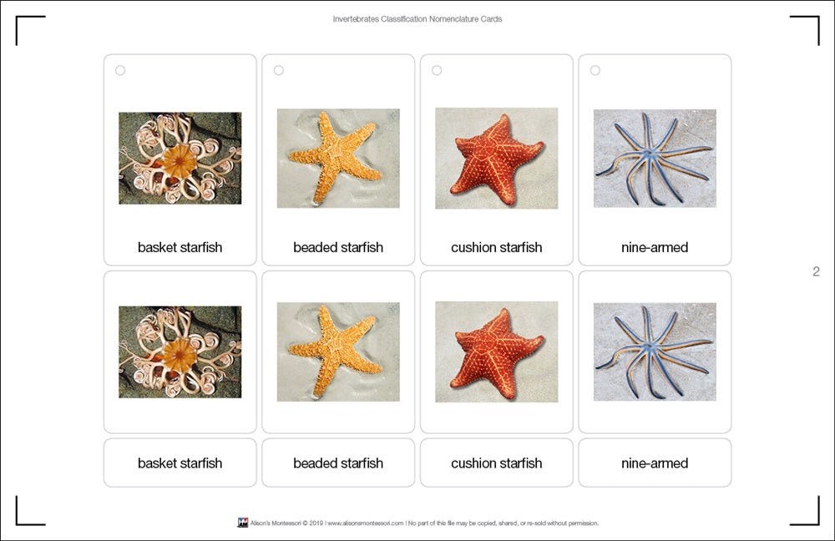This screenshot has width=835, height=541.
Task: Select the basket starfish photo in the second row
Action: [x=180, y=352]
